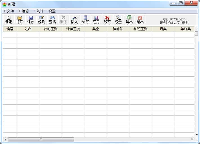The width and height of the screenshot is (200, 144).
Task: Open 设置 tools icon in toolbar
Action: click(118, 20)
